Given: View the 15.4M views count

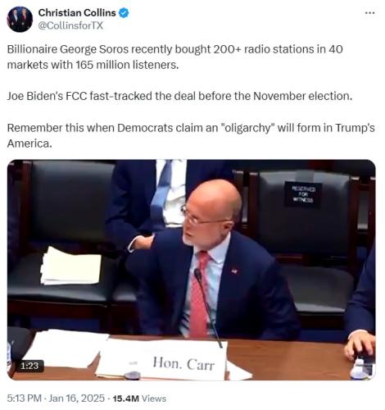Looking at the screenshot, I should tap(126, 399).
